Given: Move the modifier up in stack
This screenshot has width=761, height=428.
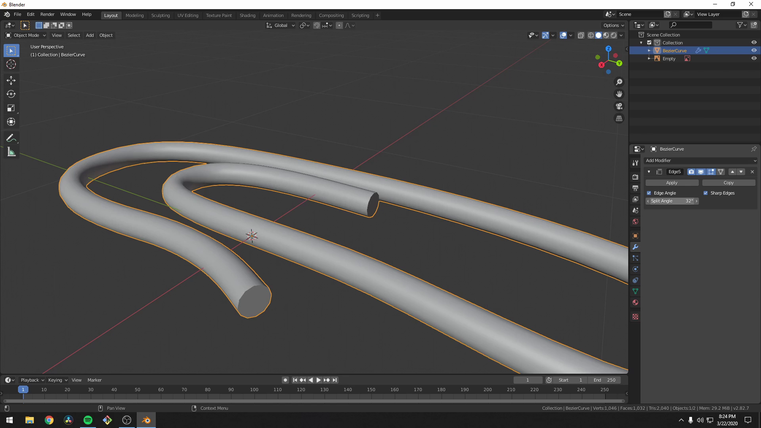Looking at the screenshot, I should (x=732, y=172).
